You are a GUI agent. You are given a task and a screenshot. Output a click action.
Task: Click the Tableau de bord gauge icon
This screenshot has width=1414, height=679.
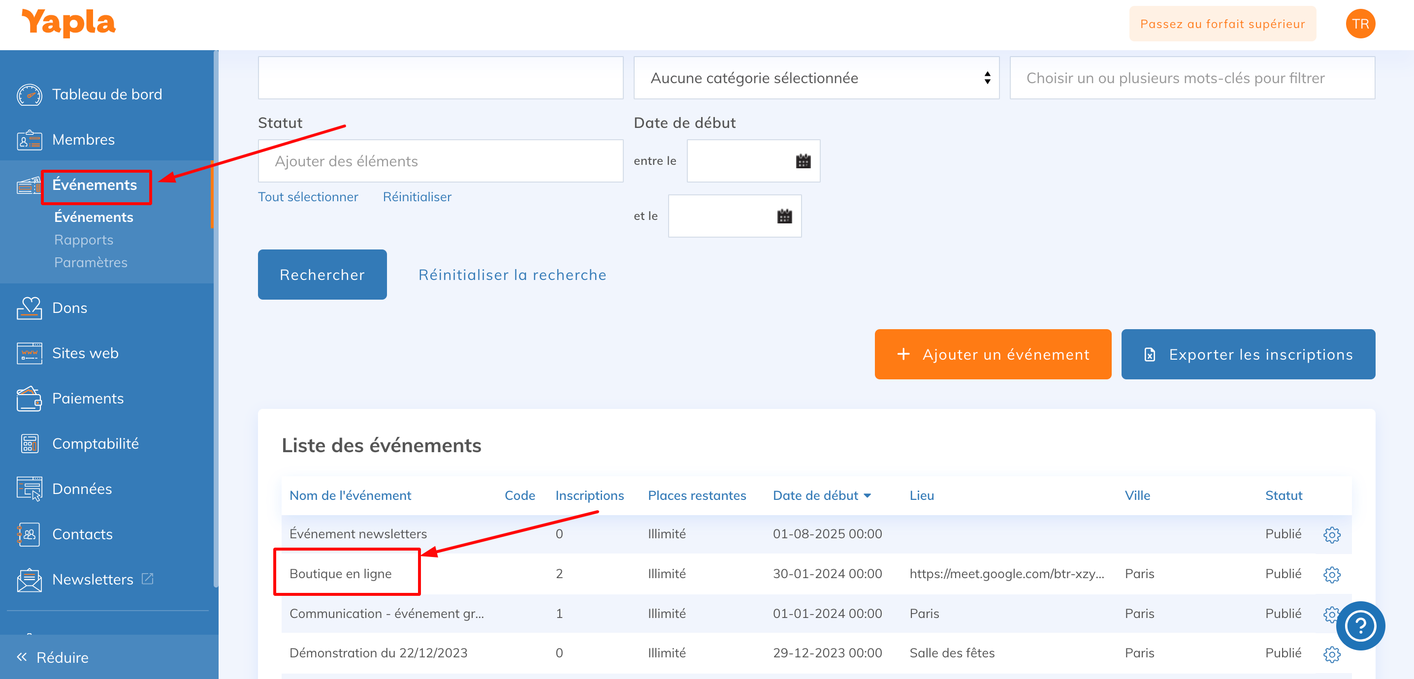[29, 95]
